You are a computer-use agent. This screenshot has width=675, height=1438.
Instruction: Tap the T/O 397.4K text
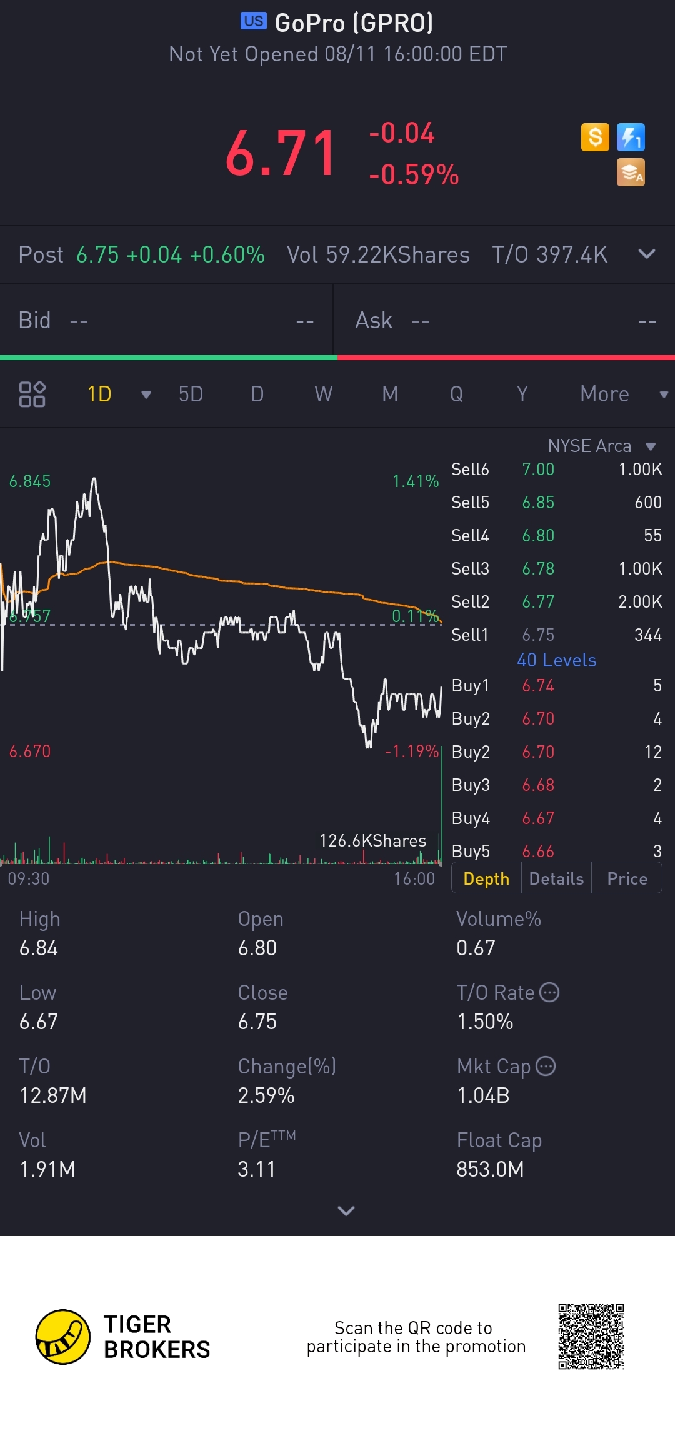(550, 254)
